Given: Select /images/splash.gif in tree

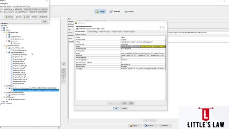Looking at the screenshot, I should (18, 83).
